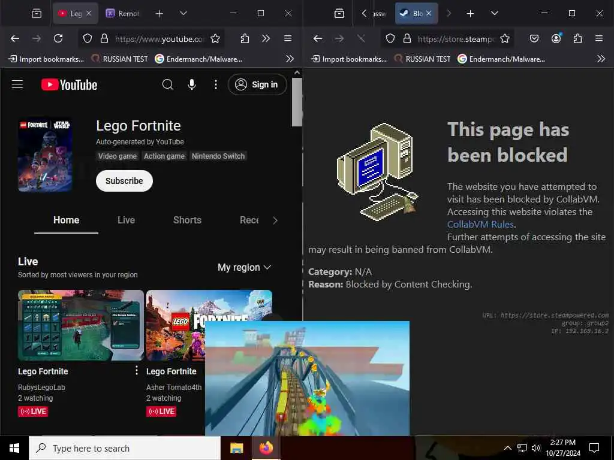This screenshot has height=460, width=614.
Task: Close the Steam Blocked tab
Action: tap(429, 13)
